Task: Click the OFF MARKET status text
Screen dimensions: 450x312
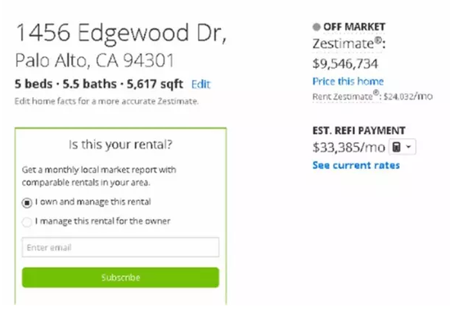Action: pyautogui.click(x=354, y=27)
